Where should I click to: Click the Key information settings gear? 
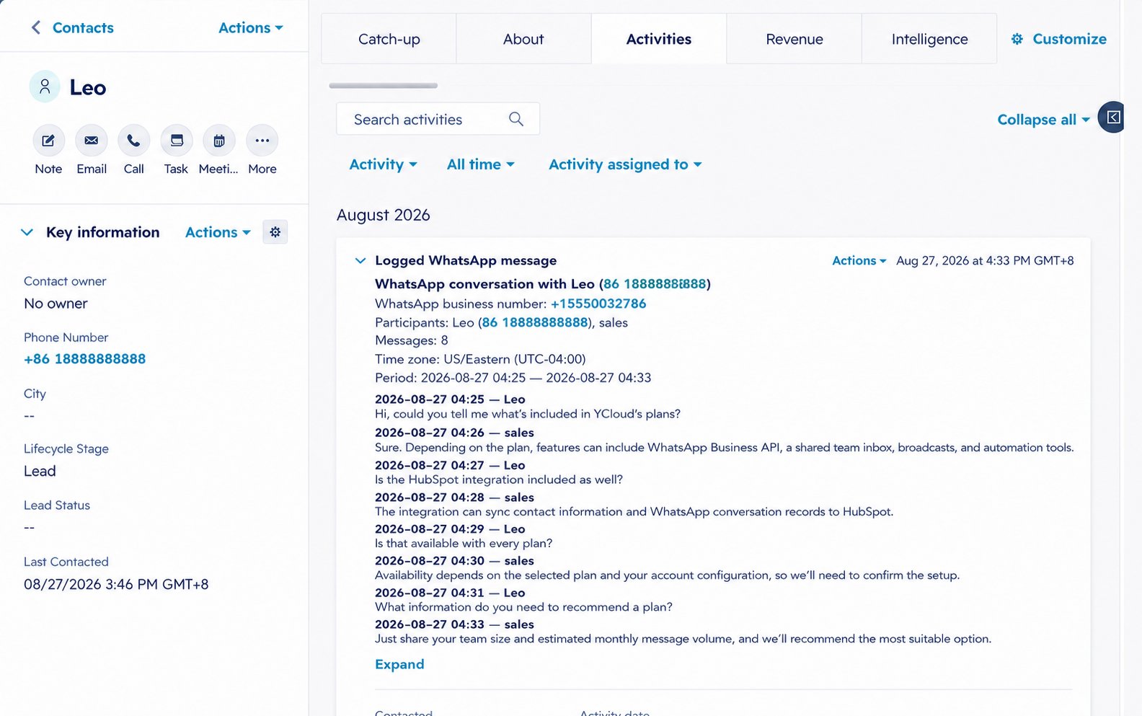click(x=275, y=232)
